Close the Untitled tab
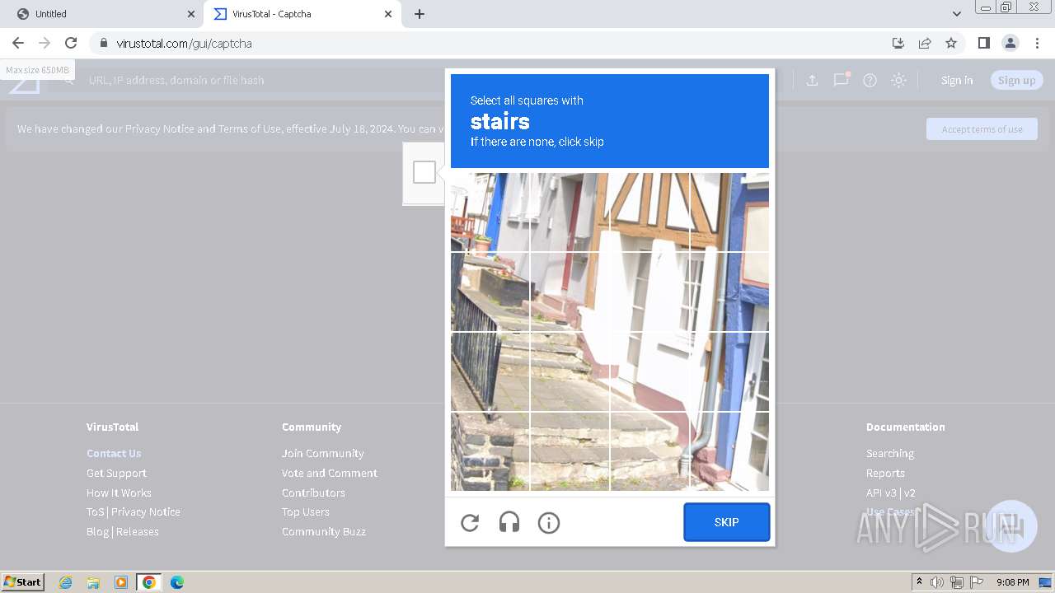The height and width of the screenshot is (593, 1055). (x=191, y=14)
